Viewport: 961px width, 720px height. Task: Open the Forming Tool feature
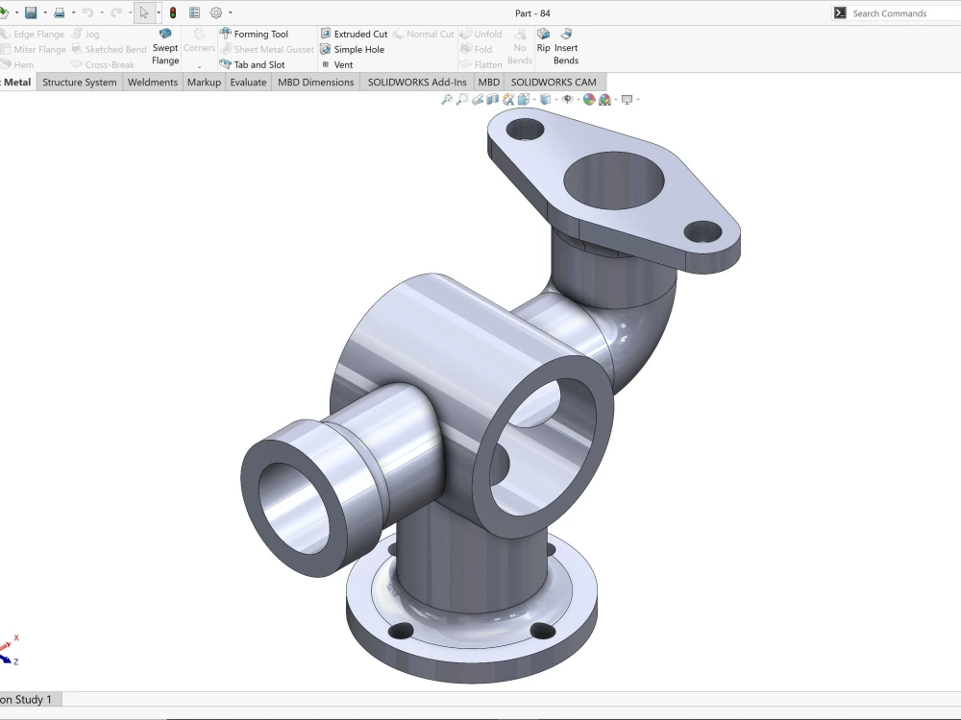pos(259,33)
